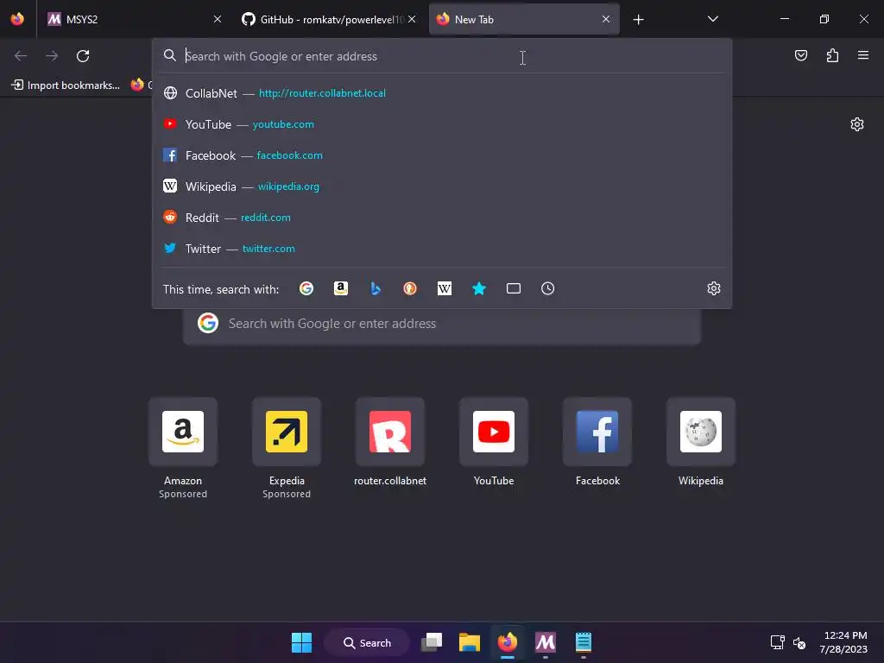This screenshot has width=884, height=663.
Task: Click the taskbar Search box
Action: click(x=367, y=642)
